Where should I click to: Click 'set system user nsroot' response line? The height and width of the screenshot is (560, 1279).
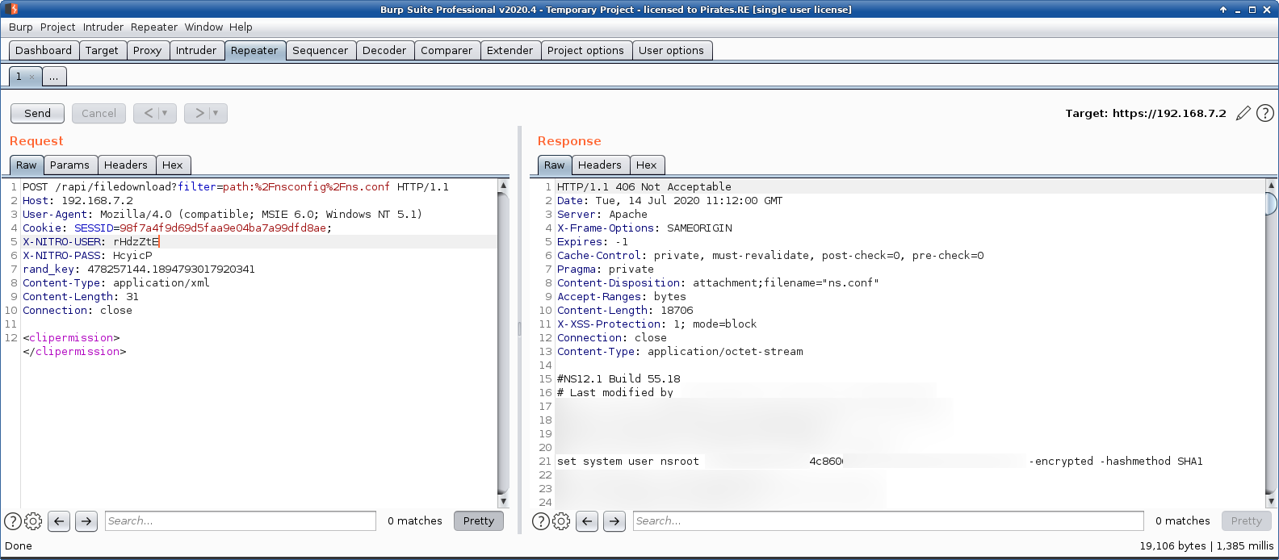pos(628,462)
